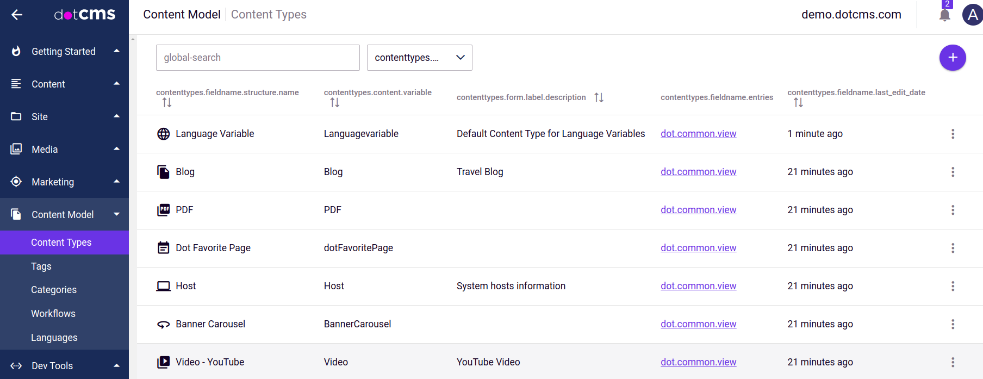Click the PDF content type icon
Viewport: 983px width, 379px height.
pyautogui.click(x=163, y=210)
